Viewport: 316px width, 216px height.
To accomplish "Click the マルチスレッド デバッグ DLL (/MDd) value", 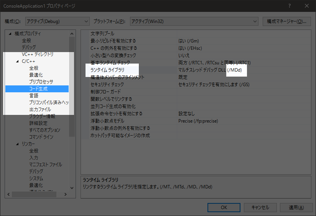I will click(x=210, y=70).
